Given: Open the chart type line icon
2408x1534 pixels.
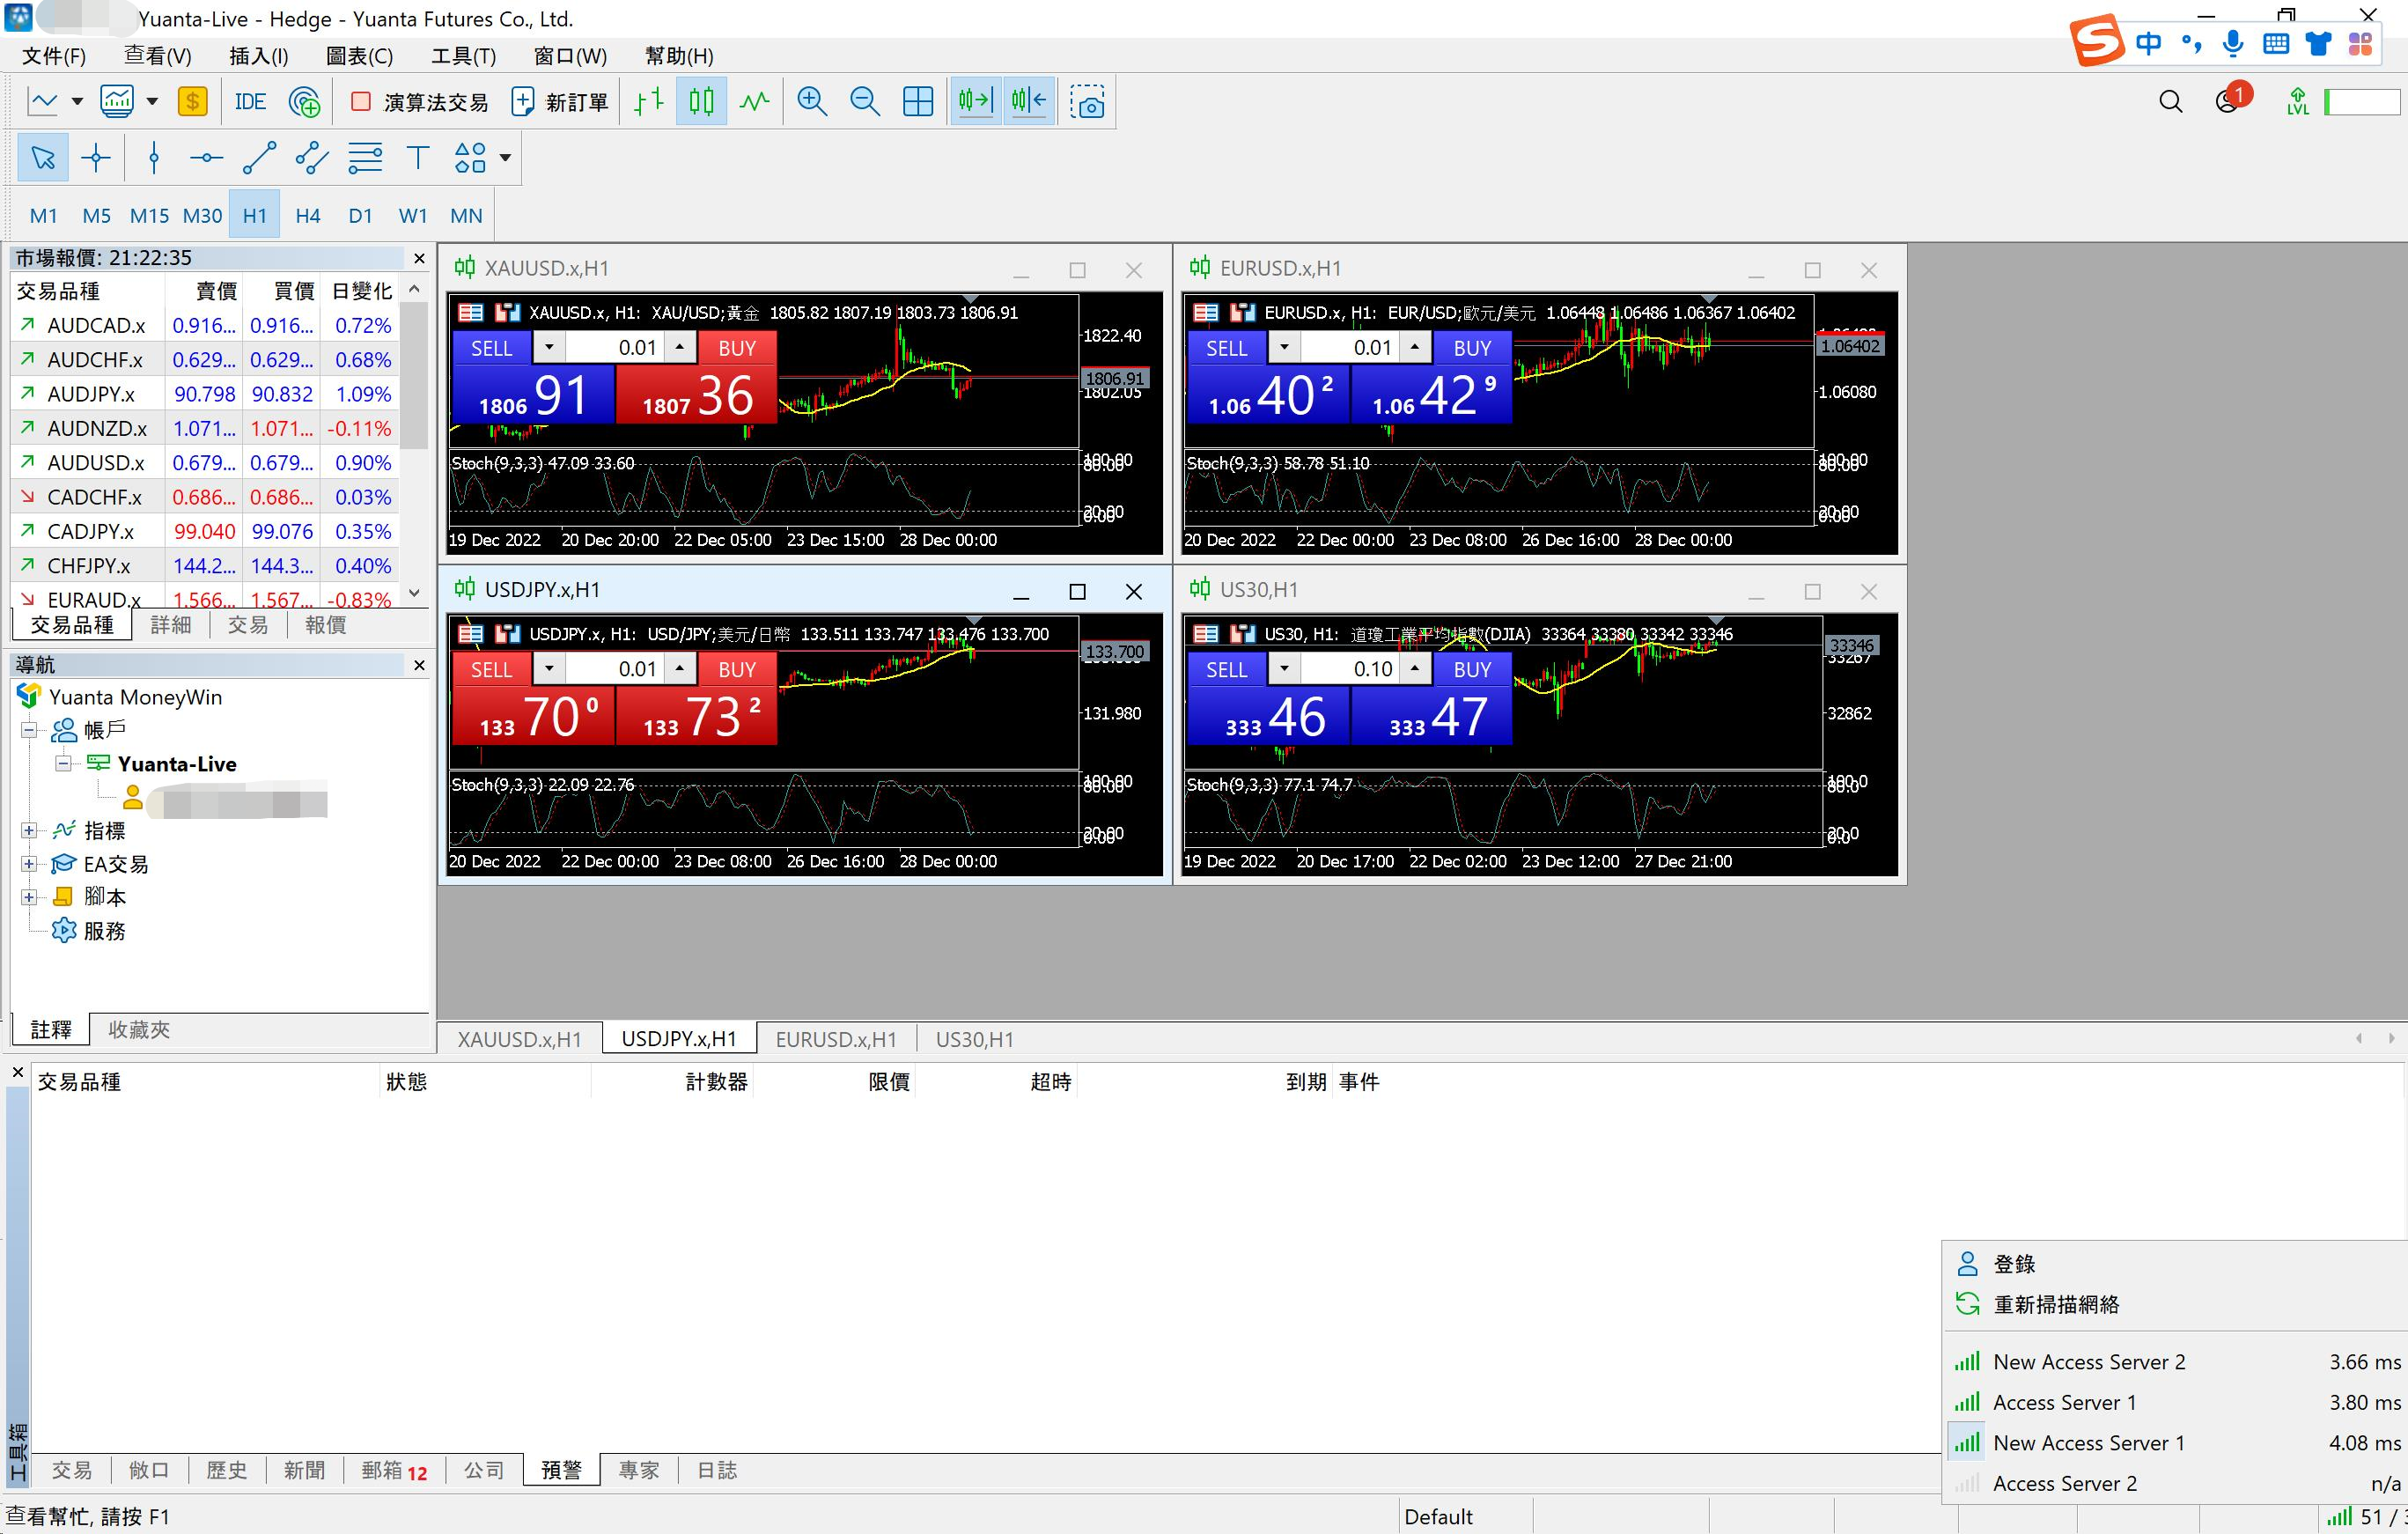Looking at the screenshot, I should [x=44, y=102].
